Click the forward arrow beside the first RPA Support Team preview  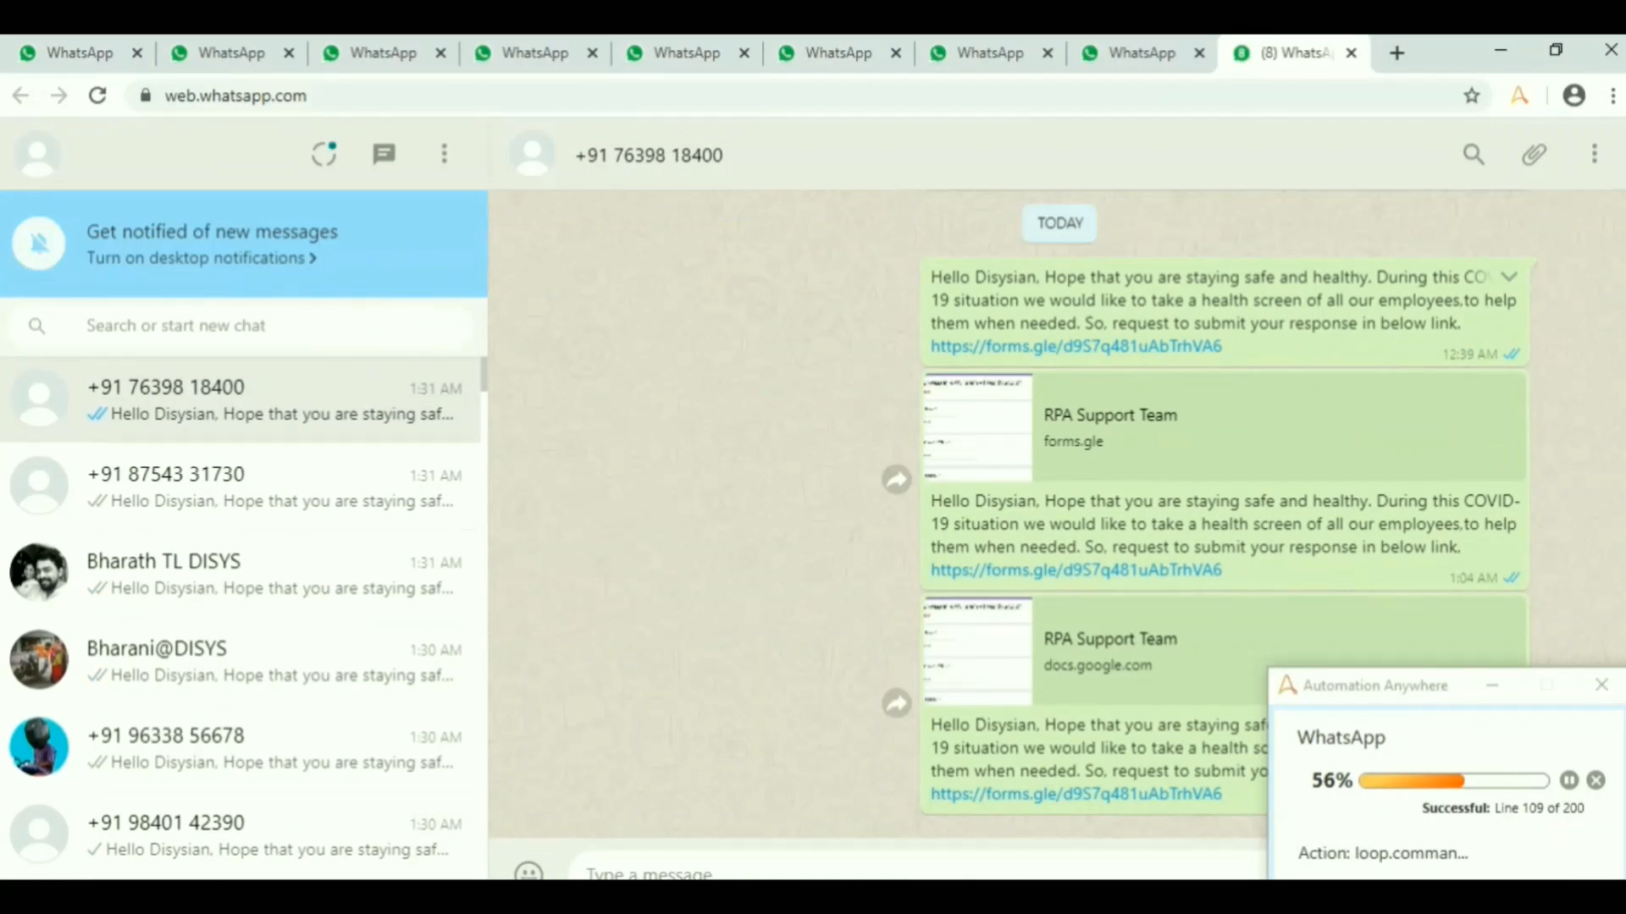pos(896,480)
